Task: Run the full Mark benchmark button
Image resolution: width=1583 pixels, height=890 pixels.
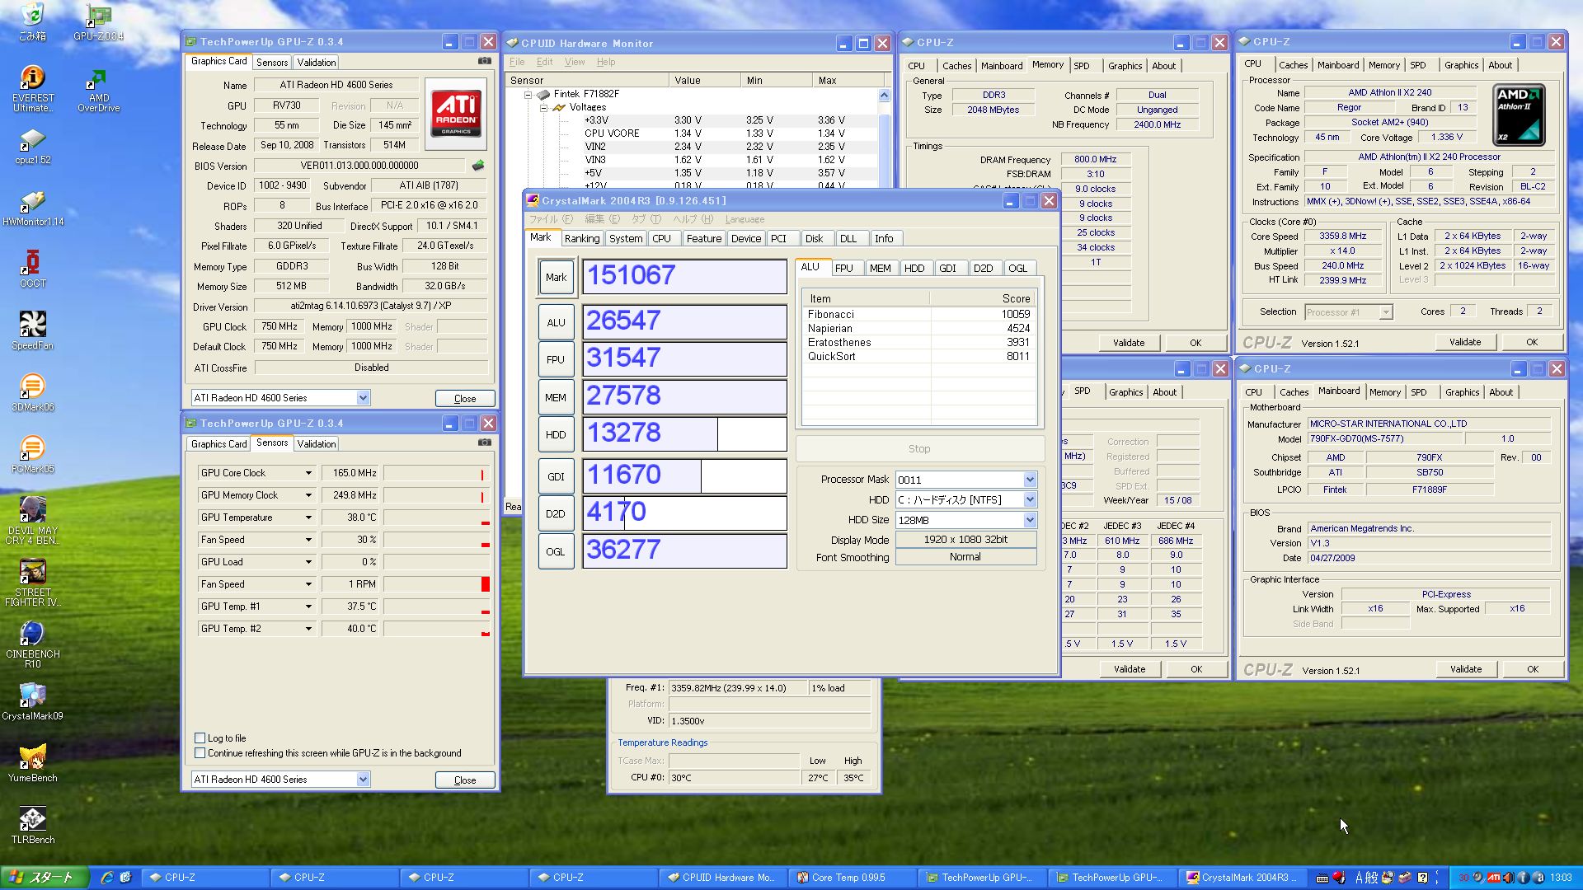Action: click(556, 277)
